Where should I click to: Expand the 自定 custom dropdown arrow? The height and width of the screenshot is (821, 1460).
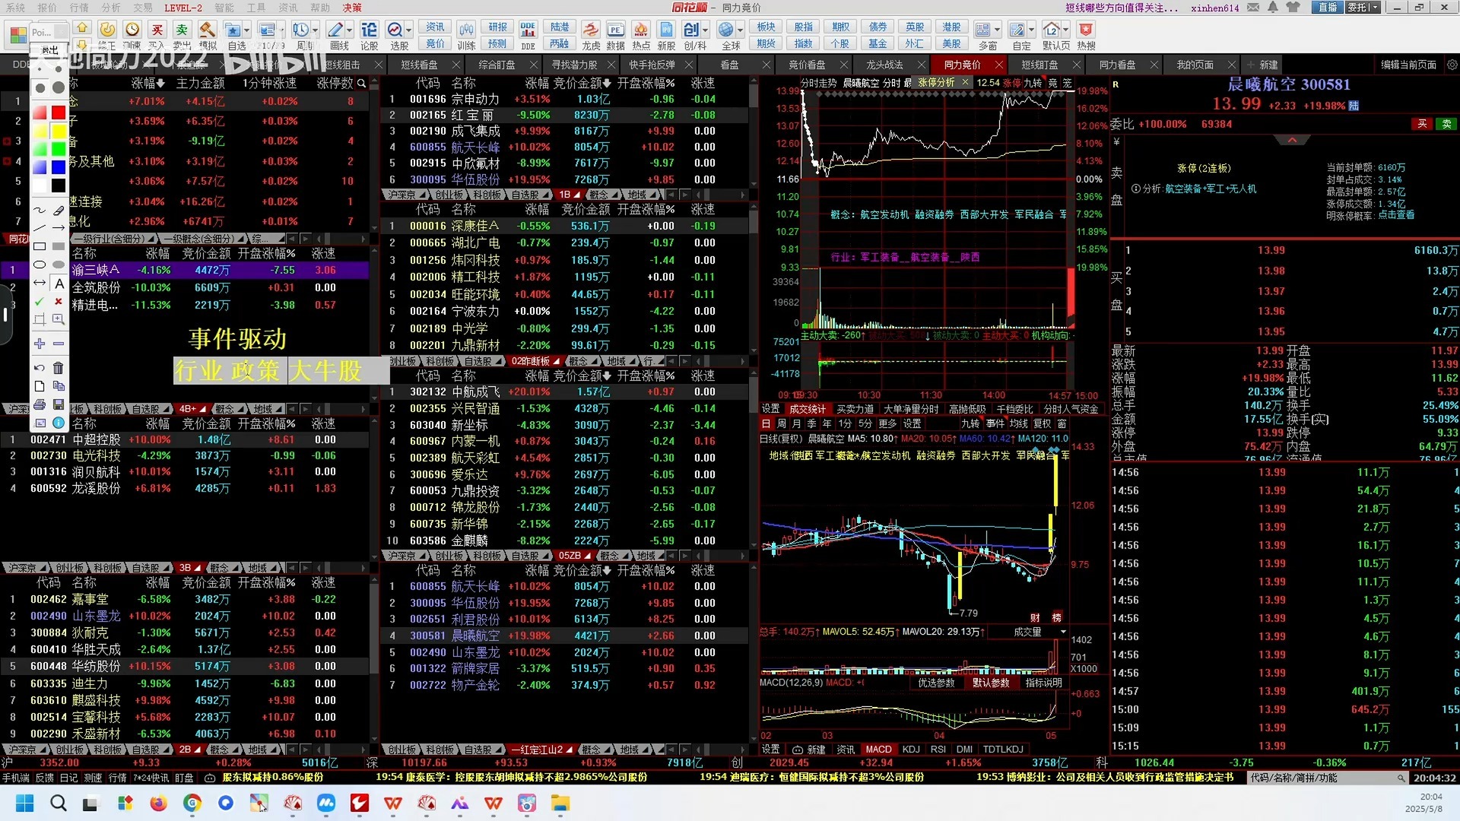click(1031, 30)
